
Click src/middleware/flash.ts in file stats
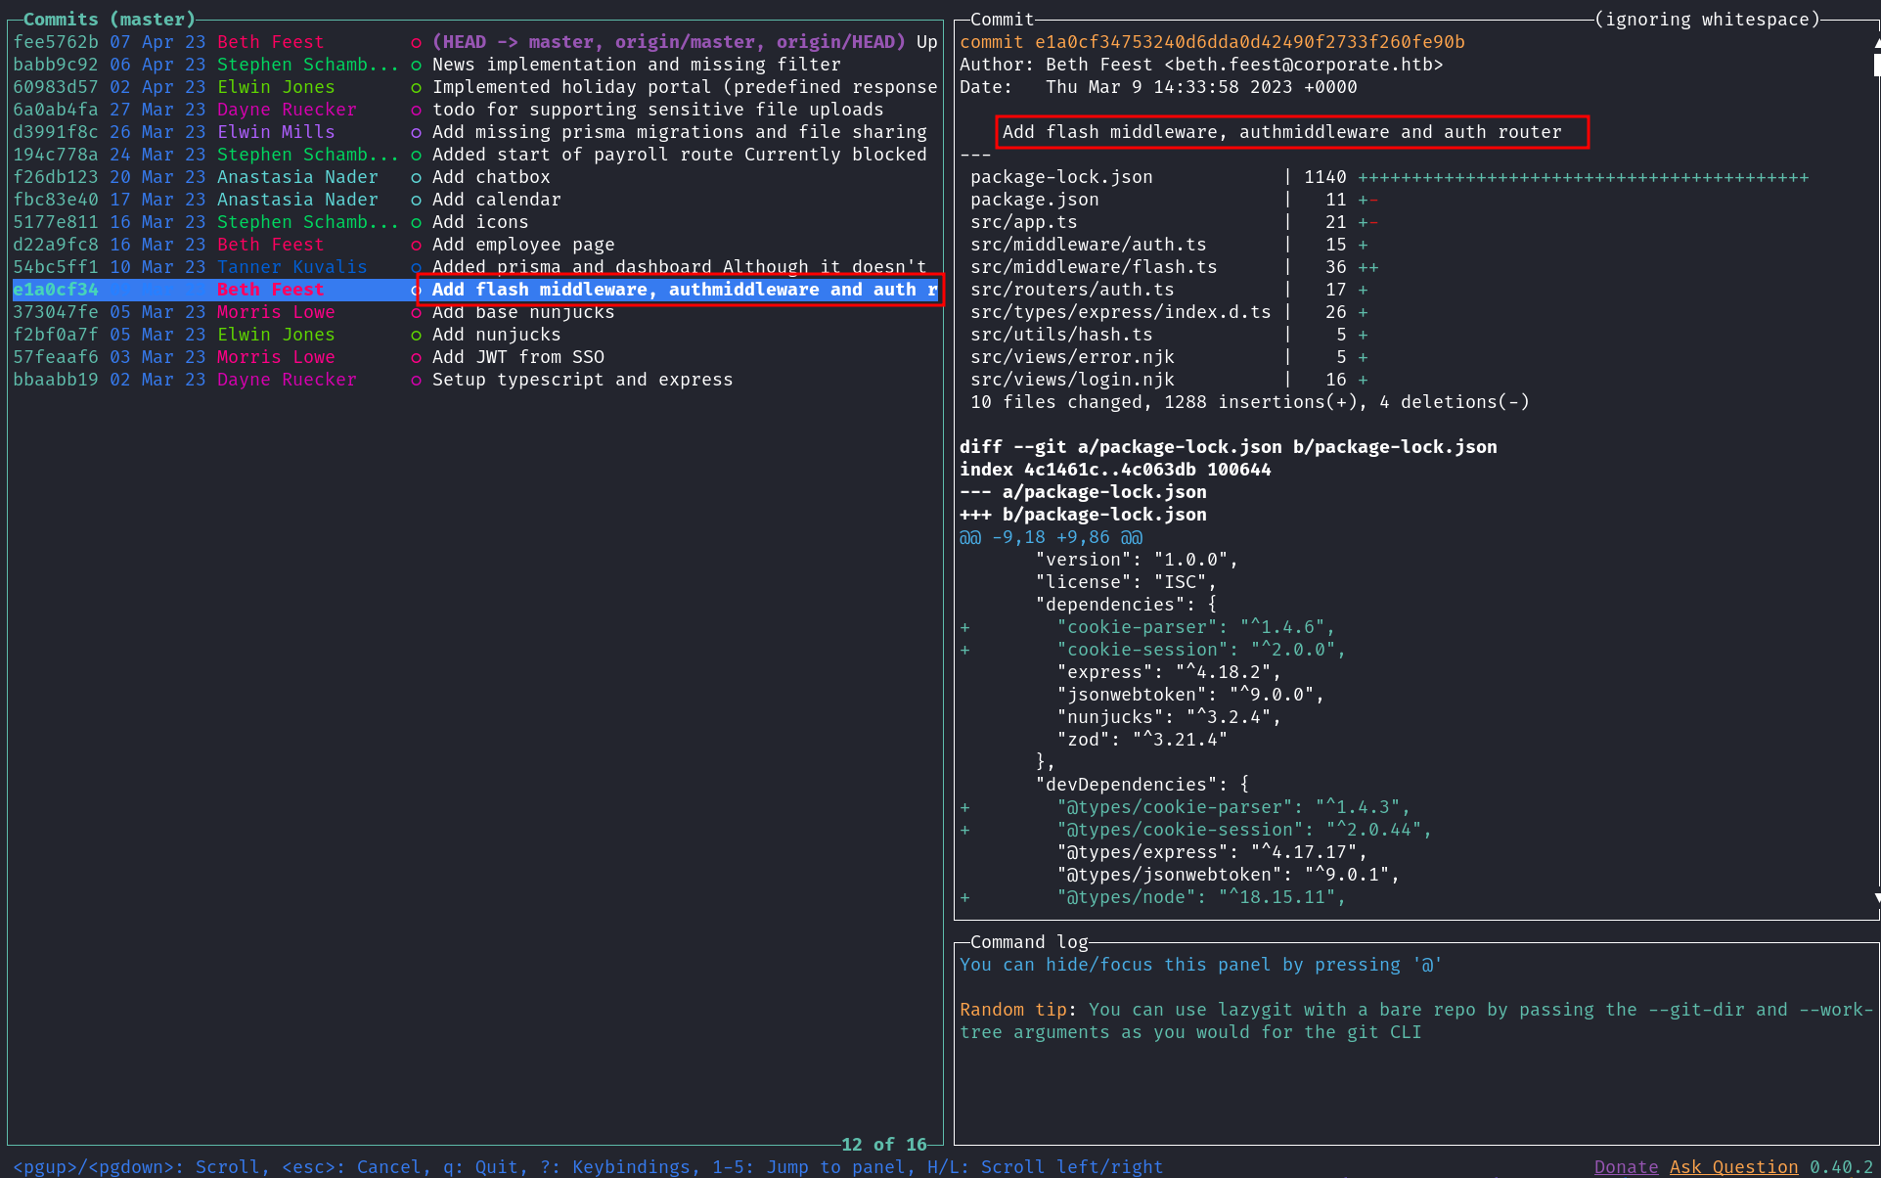tap(1093, 267)
